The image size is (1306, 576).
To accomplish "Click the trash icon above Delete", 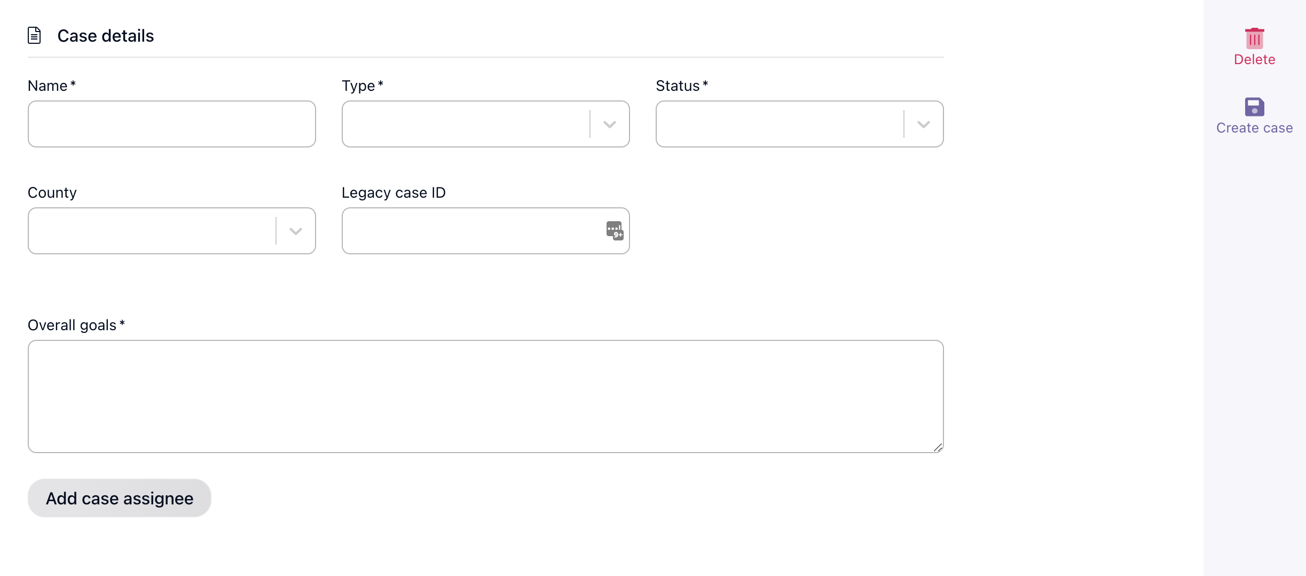I will 1254,38.
